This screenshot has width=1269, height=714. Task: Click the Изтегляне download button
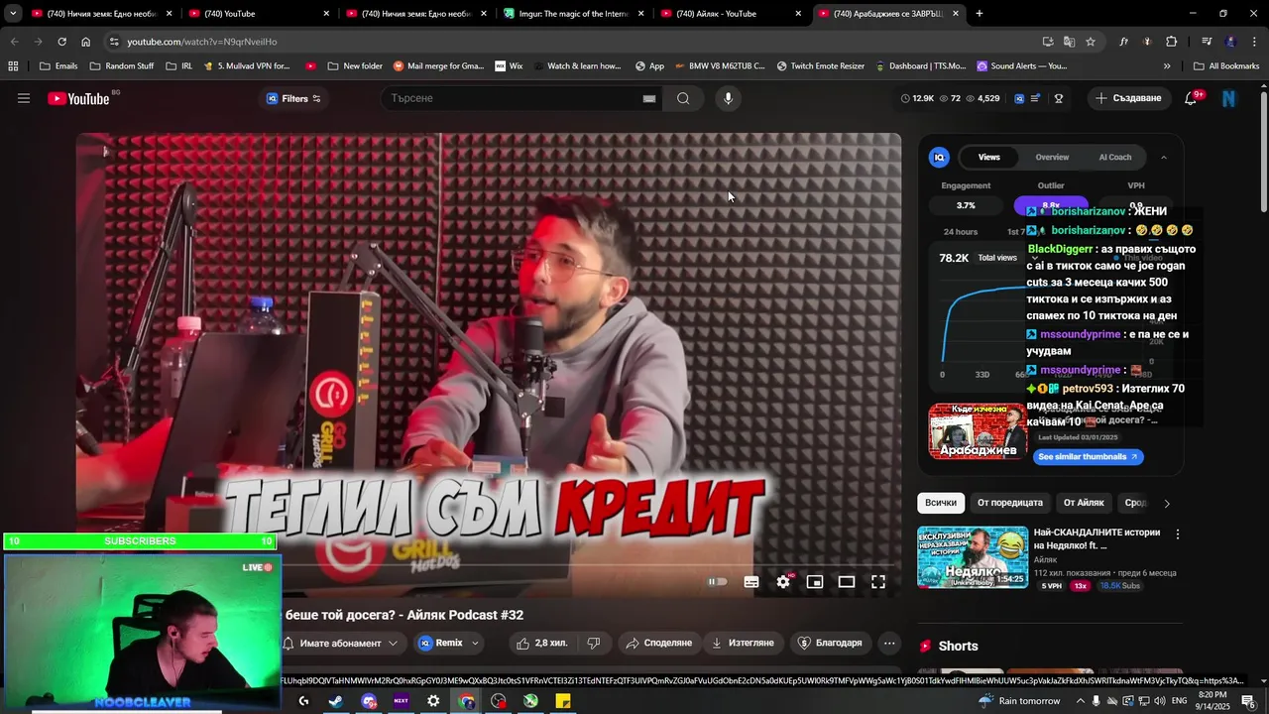[743, 643]
